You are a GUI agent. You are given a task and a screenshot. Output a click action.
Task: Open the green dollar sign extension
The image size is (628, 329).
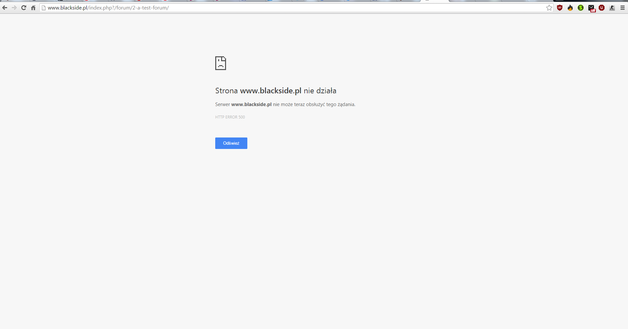[x=580, y=8]
